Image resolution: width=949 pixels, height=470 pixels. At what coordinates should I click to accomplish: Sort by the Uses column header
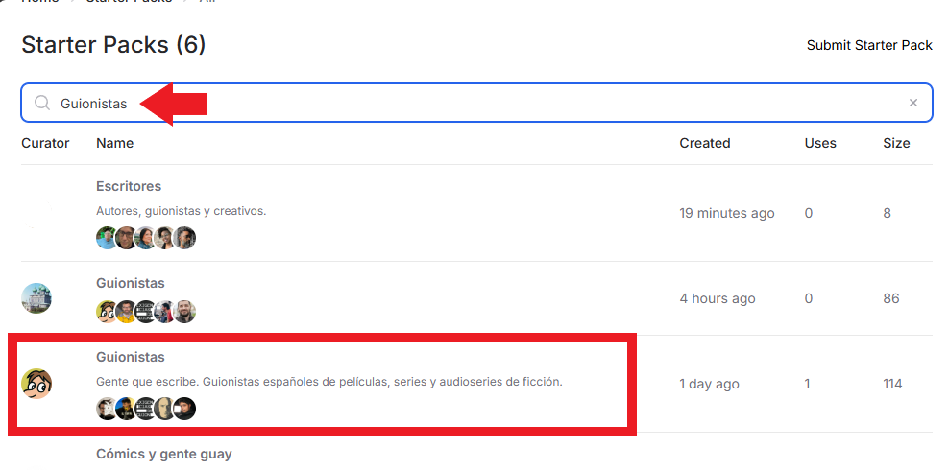(820, 143)
